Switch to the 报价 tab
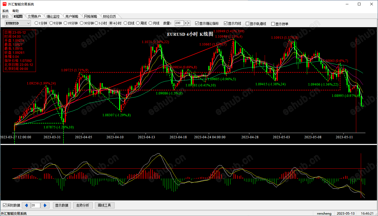The width and height of the screenshot is (378, 216). point(5,16)
